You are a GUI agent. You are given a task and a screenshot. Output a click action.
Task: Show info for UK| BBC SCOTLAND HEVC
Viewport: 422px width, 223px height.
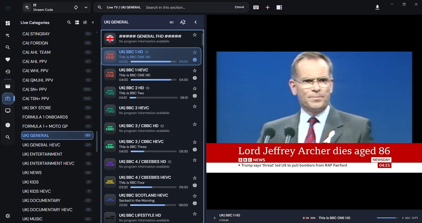pyautogui.click(x=195, y=203)
